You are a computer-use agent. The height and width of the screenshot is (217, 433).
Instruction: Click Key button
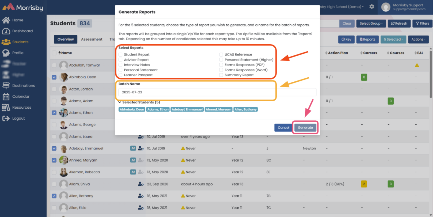[x=346, y=40]
